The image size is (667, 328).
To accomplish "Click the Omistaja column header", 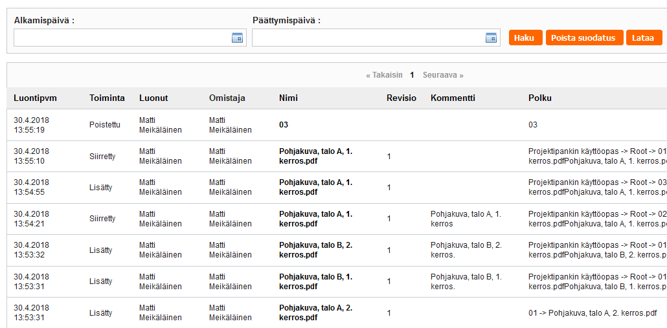I will pos(227,98).
